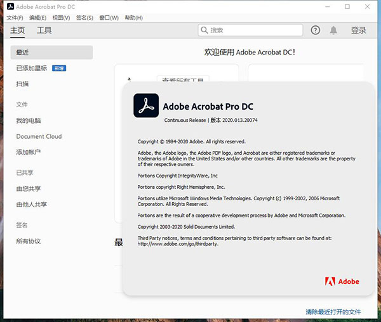381x322 pixels.
Task: Click the 欢迎使用 Adobe Acrobat DC heading
Action: click(x=250, y=52)
